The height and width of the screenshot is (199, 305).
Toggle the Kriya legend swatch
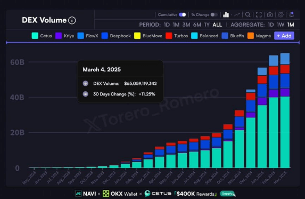(x=59, y=36)
